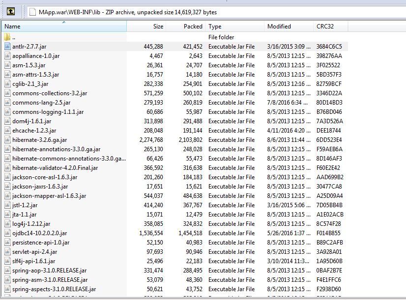Click the spring-aop-3.1.0.RELEASE.jar file name
This screenshot has width=406, height=300.
50,271
